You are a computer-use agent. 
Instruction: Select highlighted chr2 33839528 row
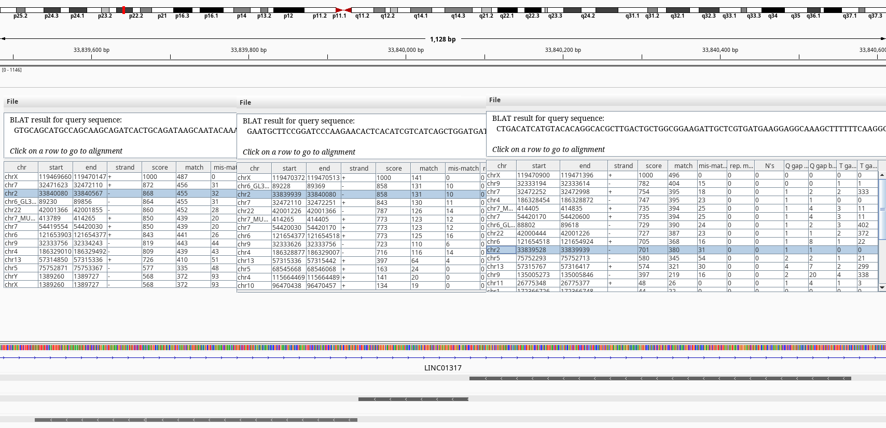[x=682, y=250]
